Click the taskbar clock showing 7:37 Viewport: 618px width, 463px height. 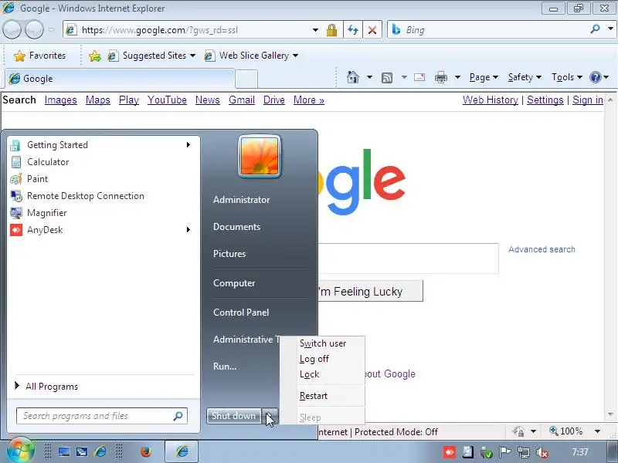pyautogui.click(x=580, y=452)
